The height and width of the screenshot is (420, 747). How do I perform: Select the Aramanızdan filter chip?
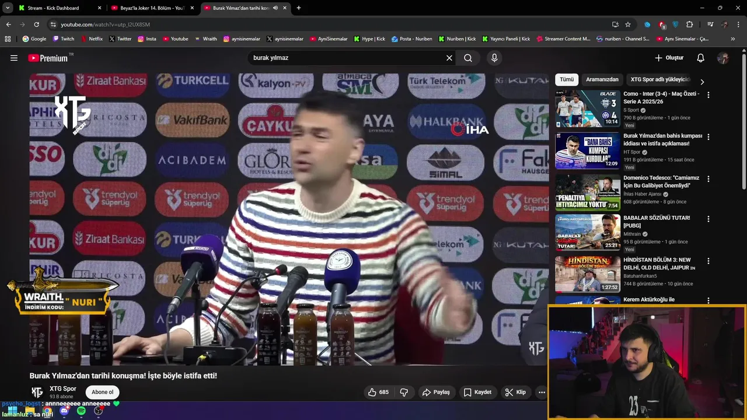[602, 79]
